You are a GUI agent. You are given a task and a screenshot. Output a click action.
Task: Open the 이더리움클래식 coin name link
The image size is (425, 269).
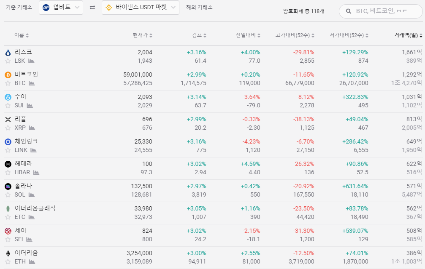35,208
